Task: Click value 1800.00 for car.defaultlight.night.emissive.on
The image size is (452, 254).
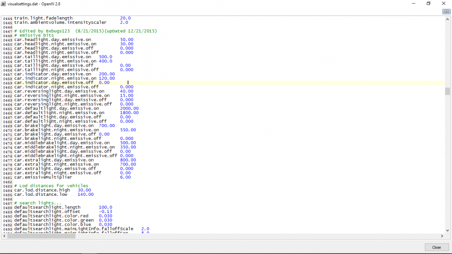Action: (x=129, y=113)
